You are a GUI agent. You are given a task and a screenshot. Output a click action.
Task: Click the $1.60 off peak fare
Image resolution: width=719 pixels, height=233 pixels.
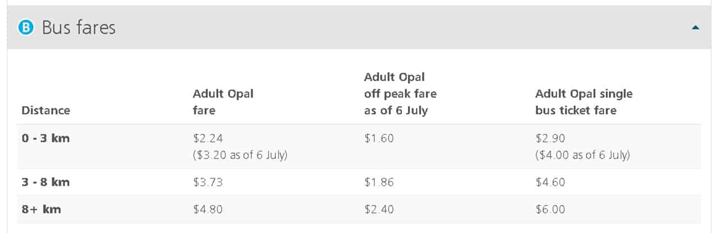(379, 138)
